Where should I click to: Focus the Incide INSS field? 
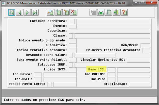click(73, 70)
